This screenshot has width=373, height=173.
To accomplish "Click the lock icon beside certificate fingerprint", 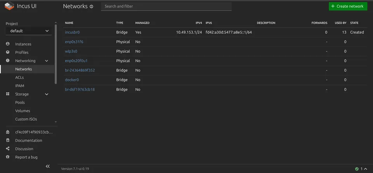I will [8, 132].
